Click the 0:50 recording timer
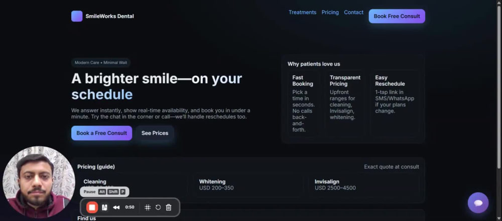This screenshot has height=221, width=502. pos(130,207)
